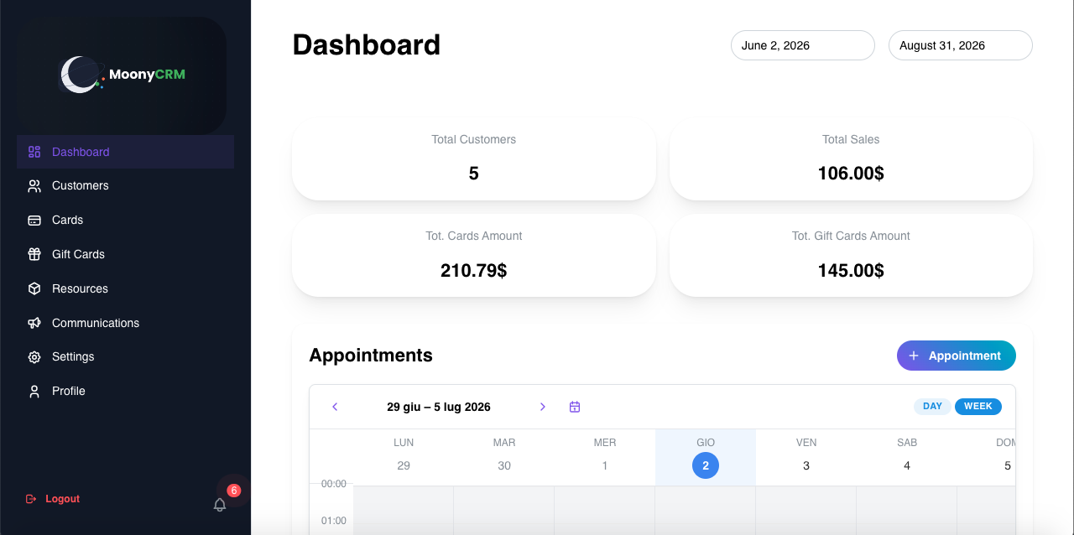Click the 106.00$ sales value
Viewport: 1074px width, 535px height.
[851, 174]
